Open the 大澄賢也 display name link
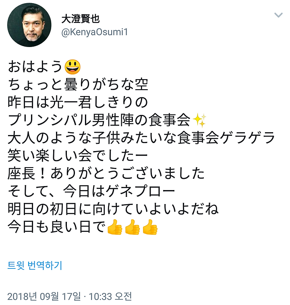This screenshot has width=290, height=305. coord(81,19)
